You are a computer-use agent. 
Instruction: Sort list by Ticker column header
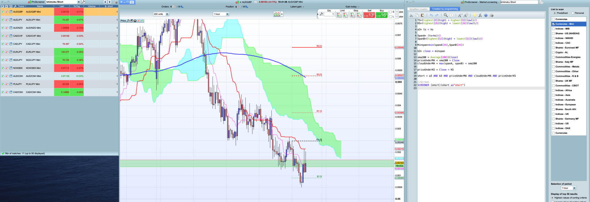21,6
